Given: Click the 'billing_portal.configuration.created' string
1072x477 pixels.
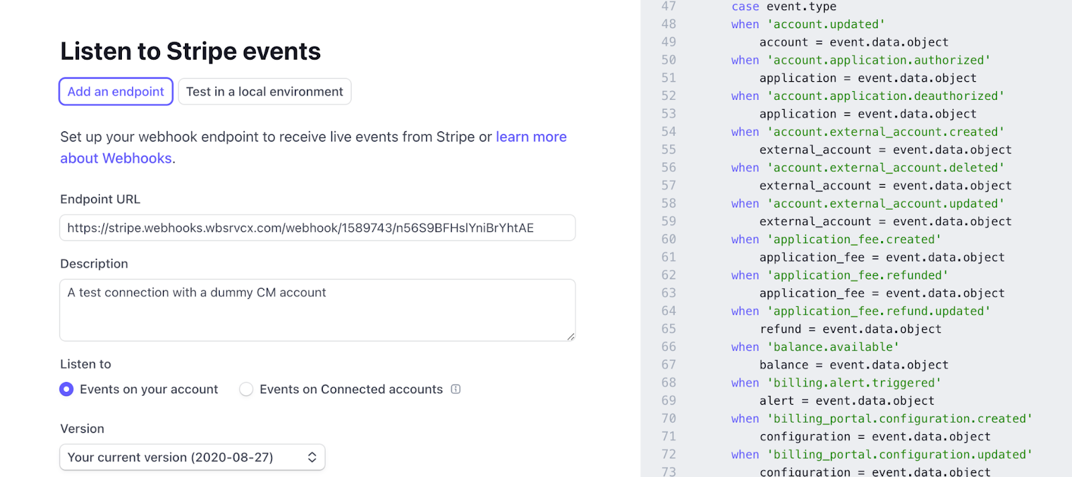Looking at the screenshot, I should [899, 419].
